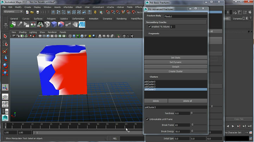Click the cracked ground fracture shelf icon
254x142 pixels.
click(40, 24)
